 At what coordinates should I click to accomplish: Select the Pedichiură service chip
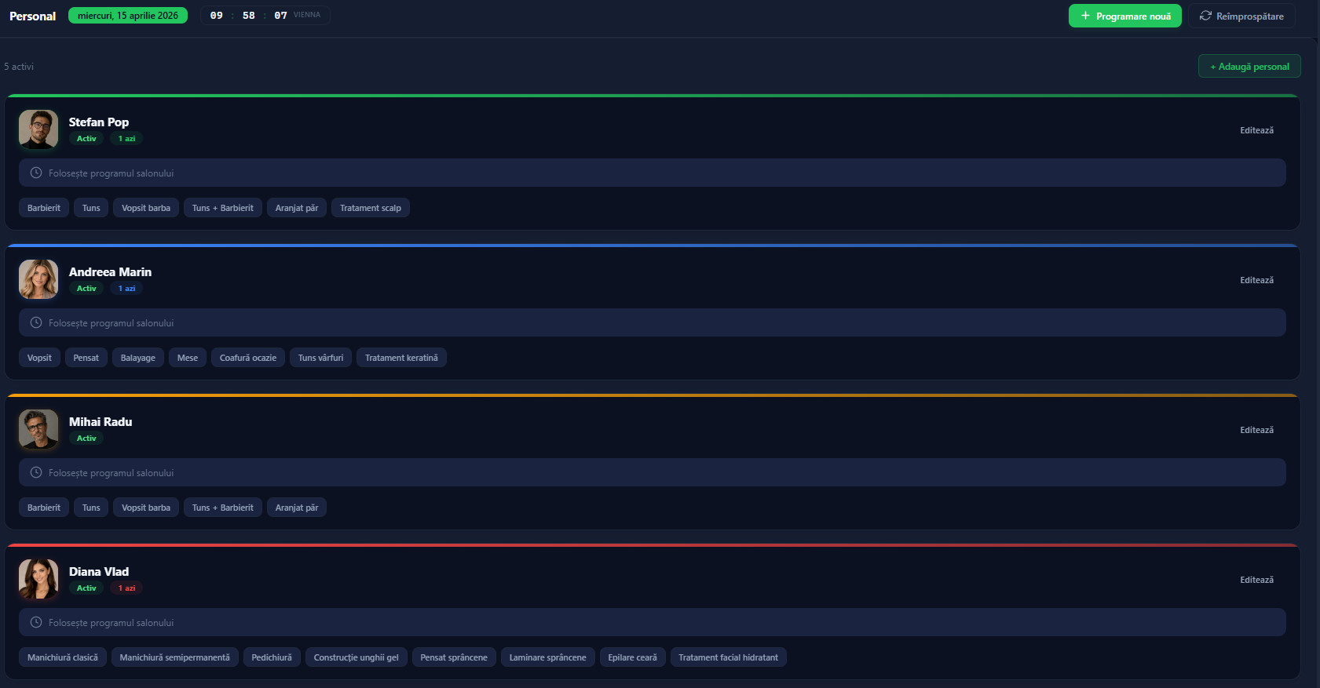pos(272,657)
